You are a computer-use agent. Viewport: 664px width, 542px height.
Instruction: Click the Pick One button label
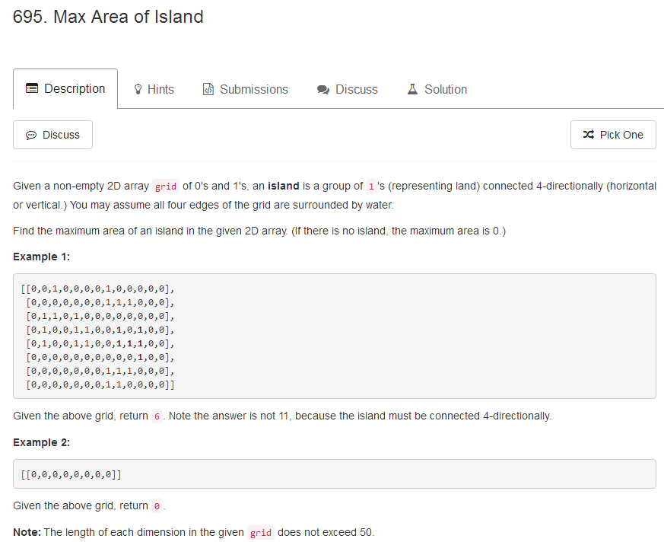(621, 135)
